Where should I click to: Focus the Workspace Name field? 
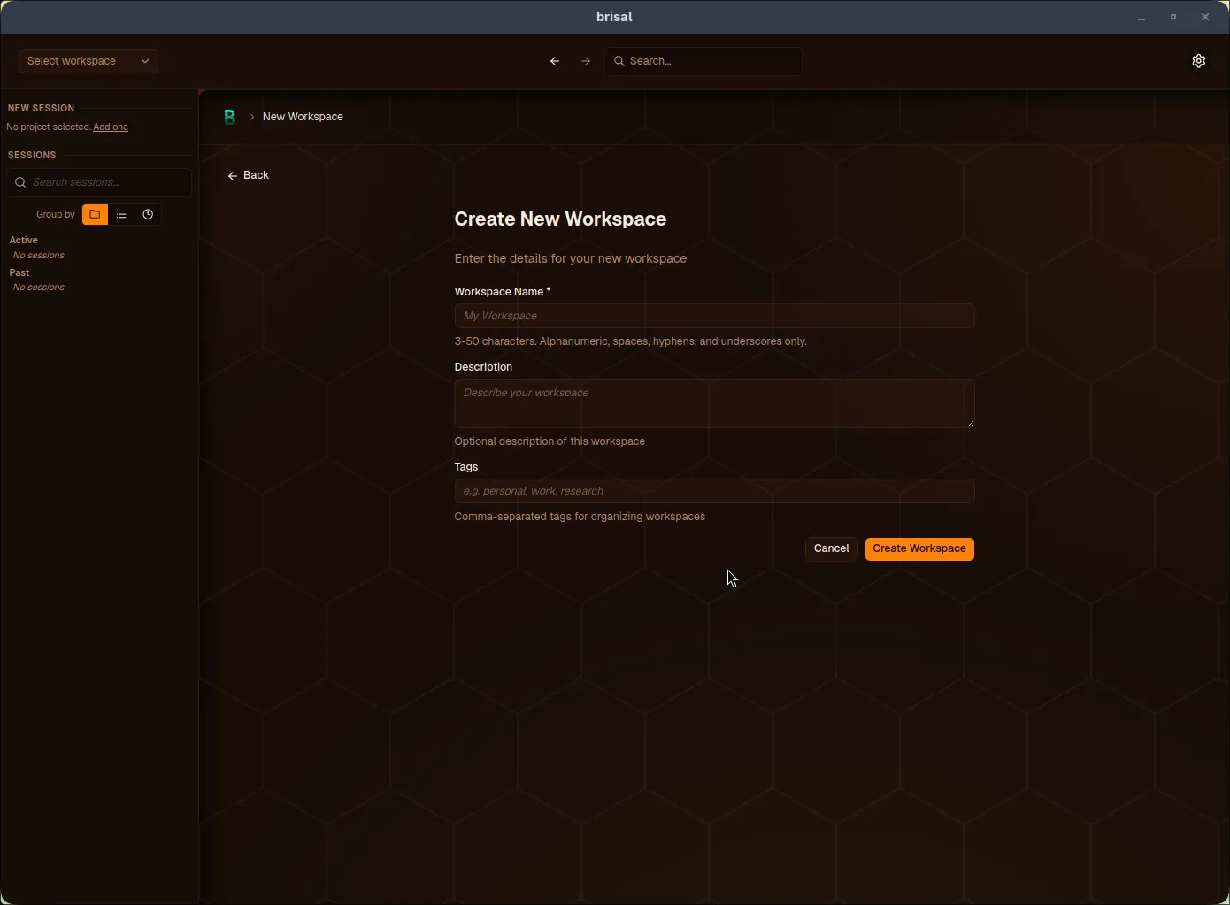(x=715, y=316)
